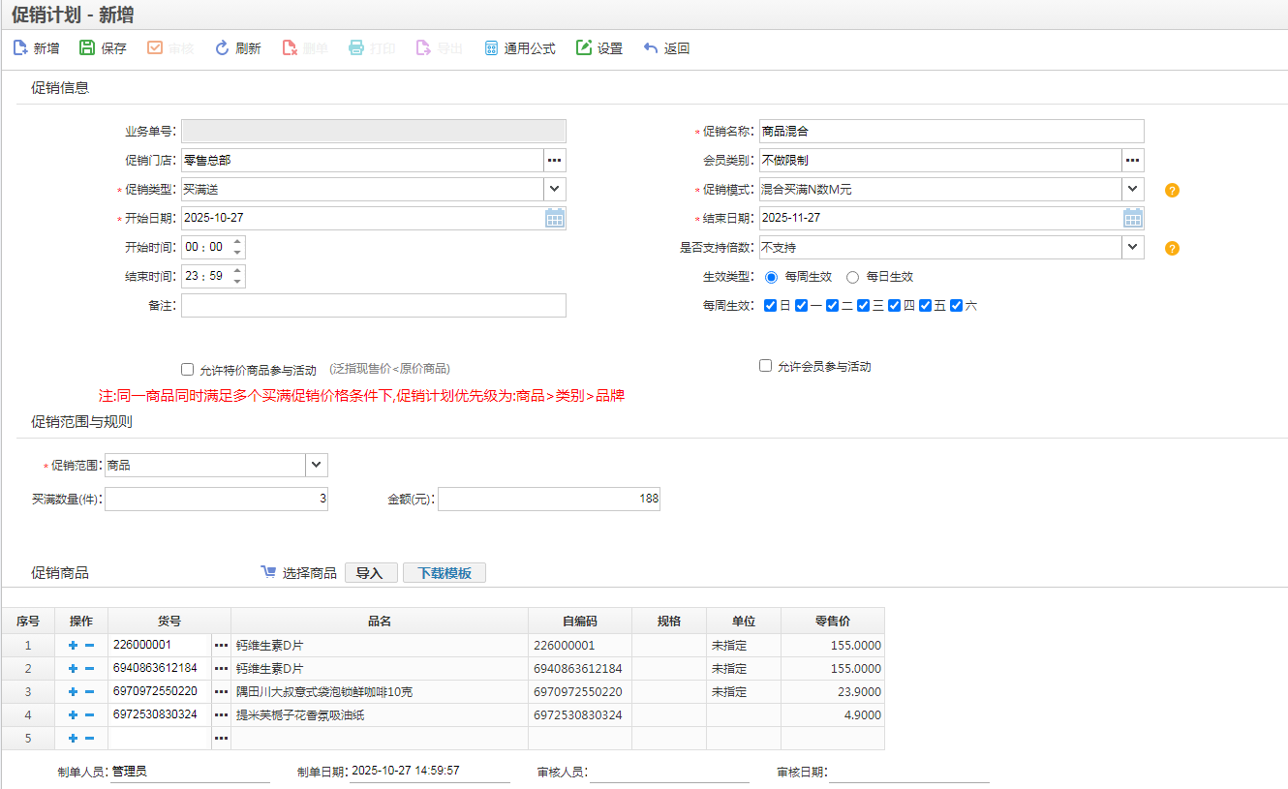Screen dimensions: 1288x789
Task: Click the 刷新 (Refresh) toolbar icon
Action: click(x=222, y=48)
